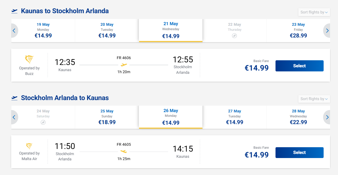Choose 23 May Friday at €28.99

click(x=298, y=30)
